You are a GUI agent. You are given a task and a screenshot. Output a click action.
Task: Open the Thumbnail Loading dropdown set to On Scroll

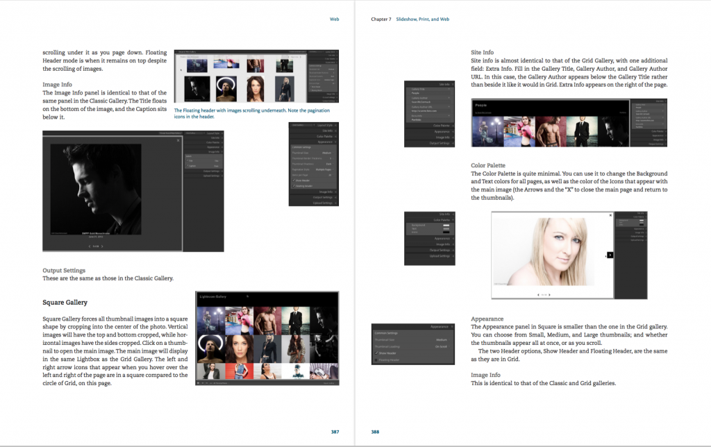pyautogui.click(x=442, y=347)
